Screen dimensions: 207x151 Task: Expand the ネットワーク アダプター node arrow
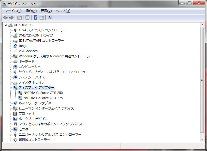(11, 103)
